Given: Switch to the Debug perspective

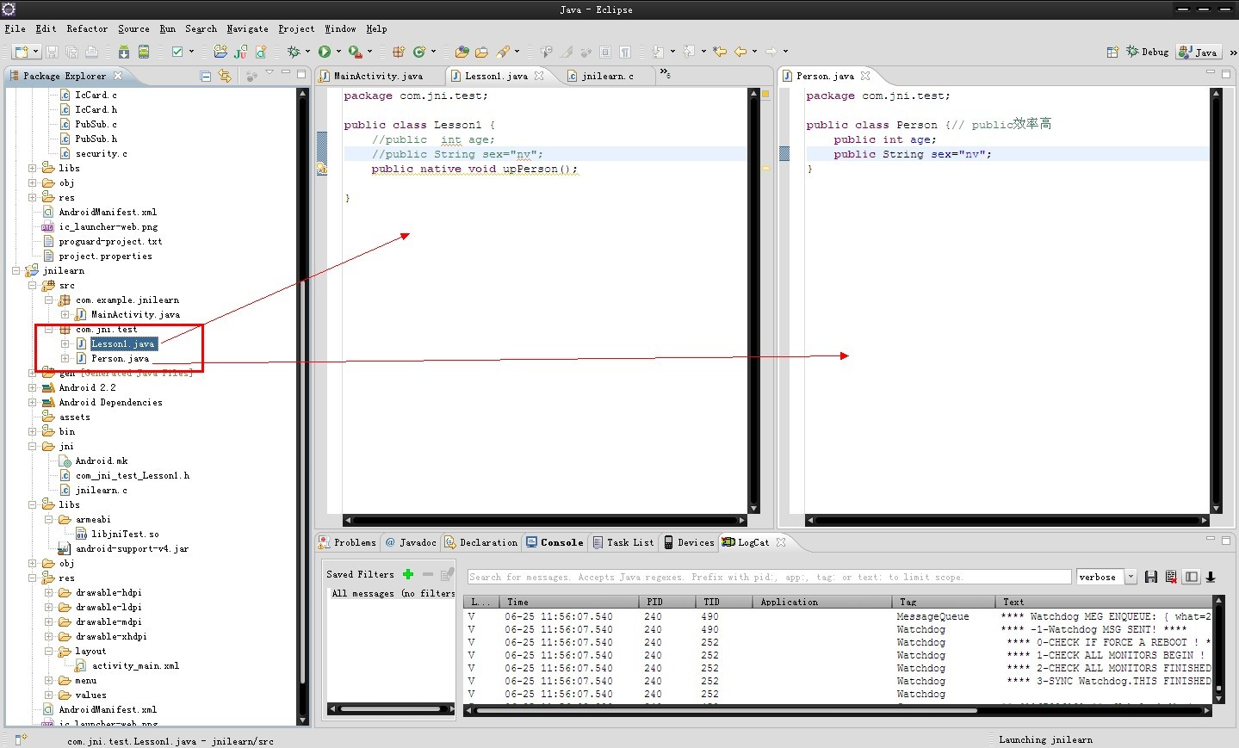Looking at the screenshot, I should [x=1148, y=53].
